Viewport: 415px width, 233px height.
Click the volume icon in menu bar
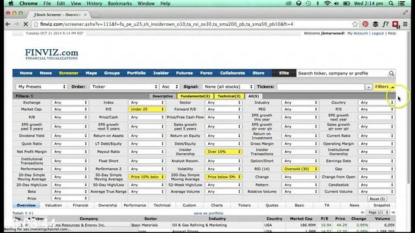336,3
